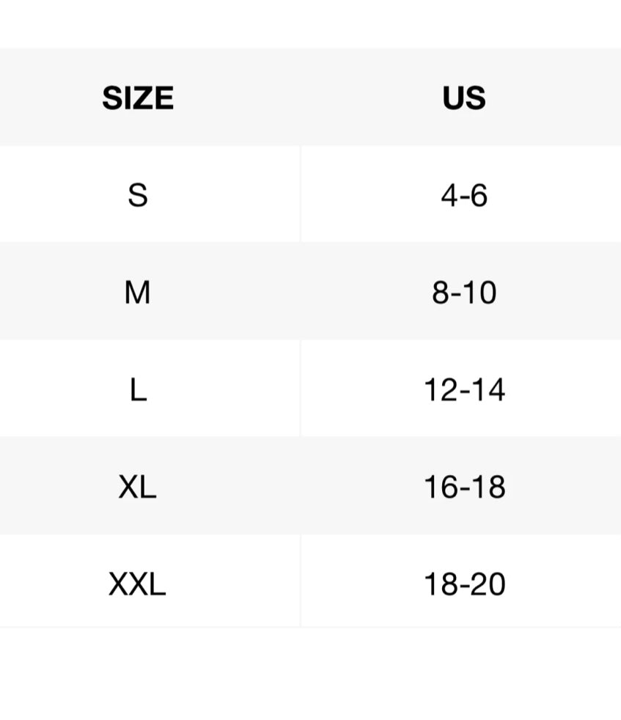Click XXL in the last row
This screenshot has height=720, width=621.
[137, 584]
